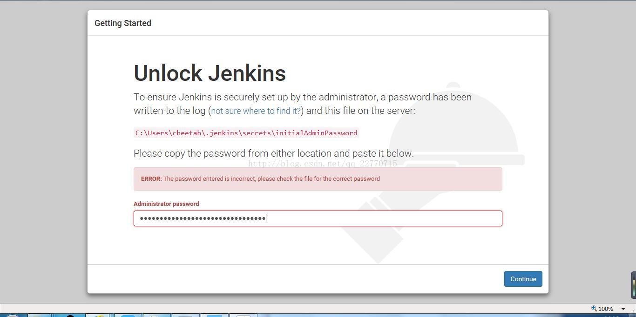
Task: Click the Getting Started title
Action: (123, 23)
